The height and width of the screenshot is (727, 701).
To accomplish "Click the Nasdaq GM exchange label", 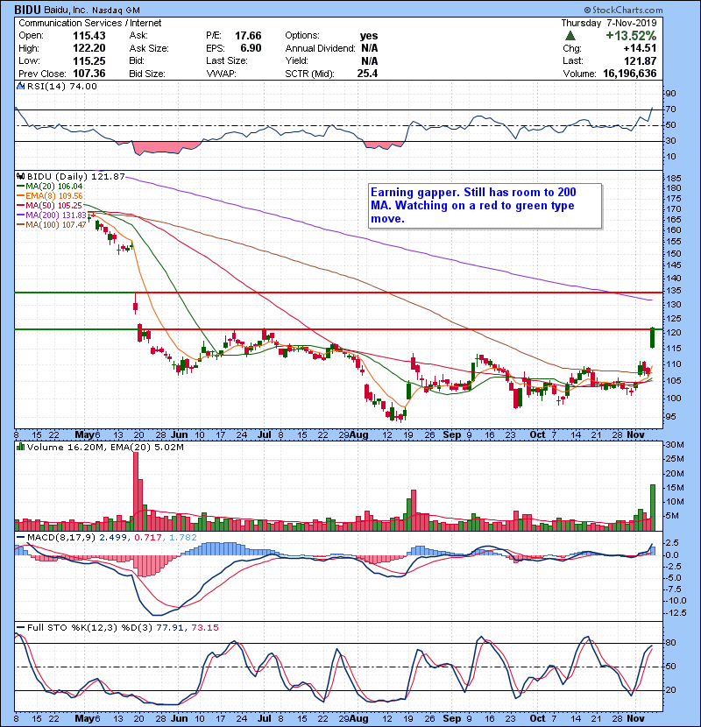I will [x=116, y=11].
